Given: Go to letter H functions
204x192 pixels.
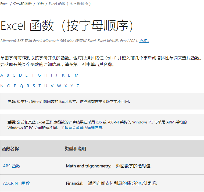Looking at the screenshot, I should click(x=46, y=75).
